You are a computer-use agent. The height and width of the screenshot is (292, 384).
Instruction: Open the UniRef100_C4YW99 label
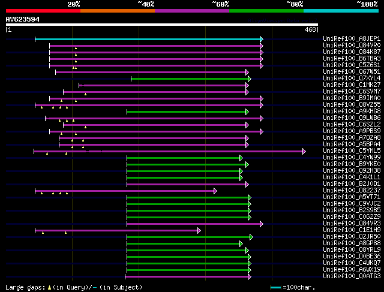(352, 158)
